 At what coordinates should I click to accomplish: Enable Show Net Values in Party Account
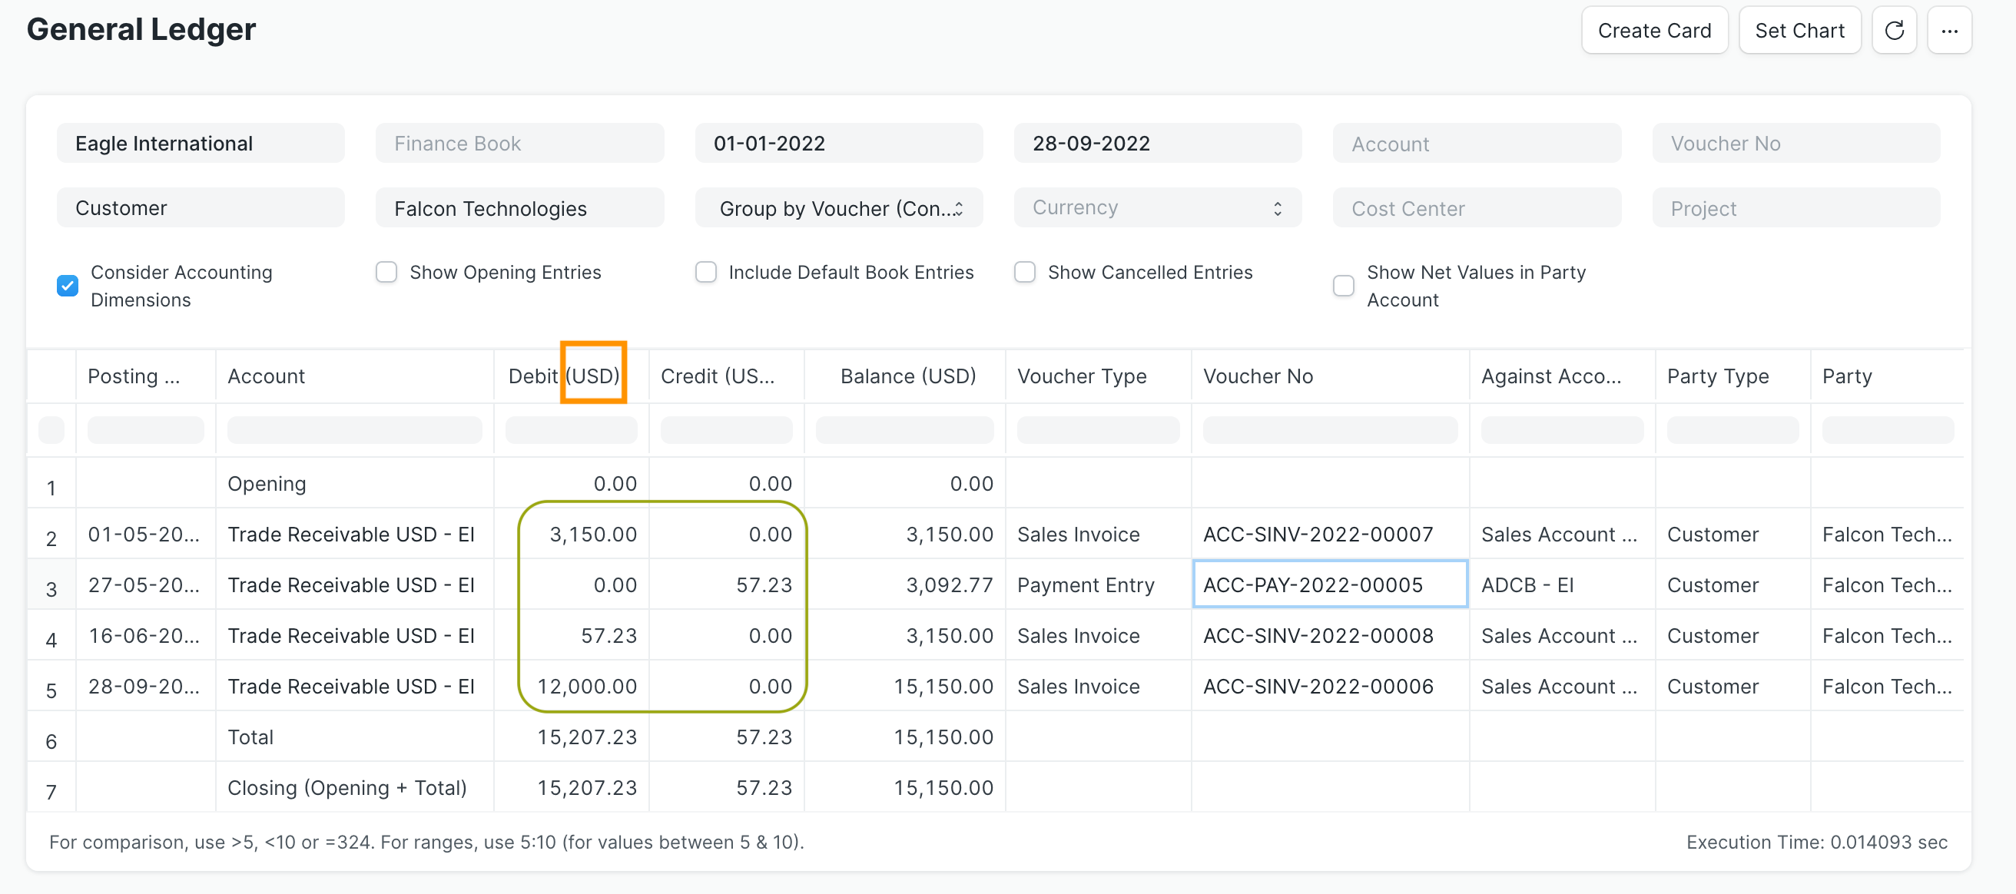click(1344, 286)
